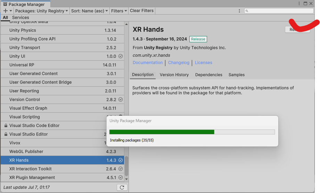
Task: Select the Visual Effect Graph row
Action: point(62,108)
